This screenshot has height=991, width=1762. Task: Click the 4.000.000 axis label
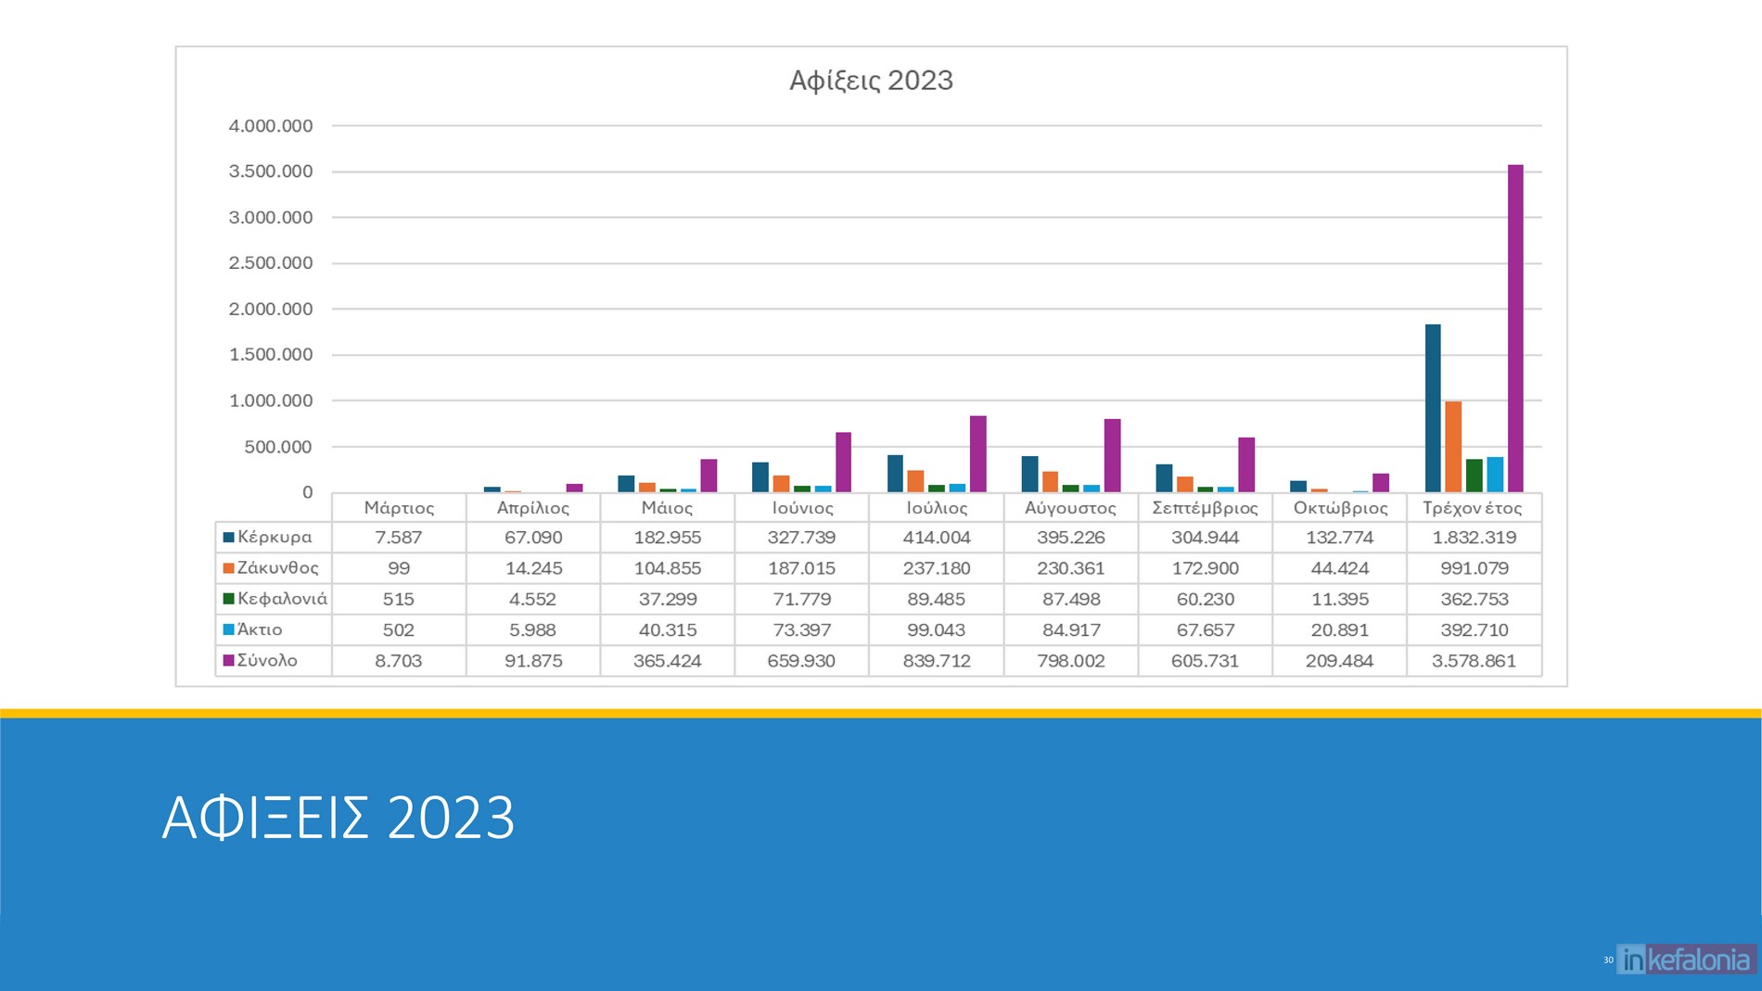pos(271,126)
